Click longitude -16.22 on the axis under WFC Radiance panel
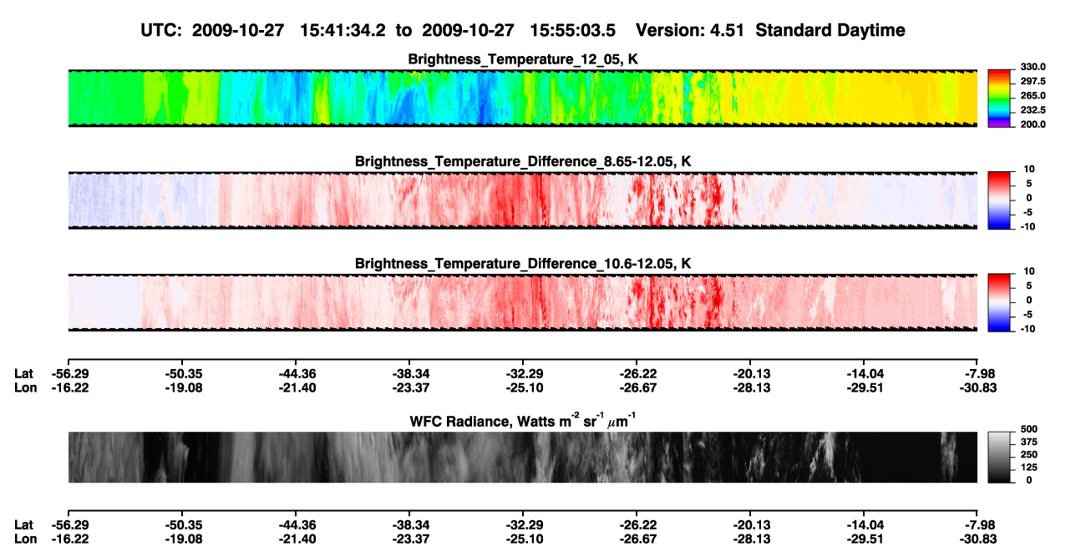This screenshot has width=1086, height=557. pyautogui.click(x=69, y=538)
